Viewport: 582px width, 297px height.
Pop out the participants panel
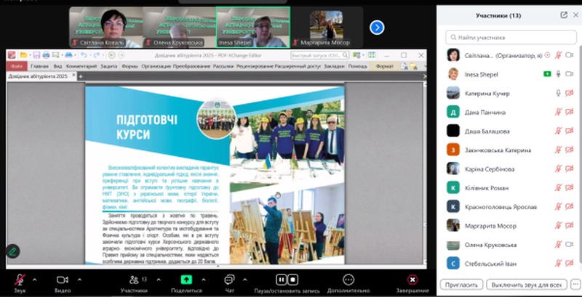(x=564, y=15)
